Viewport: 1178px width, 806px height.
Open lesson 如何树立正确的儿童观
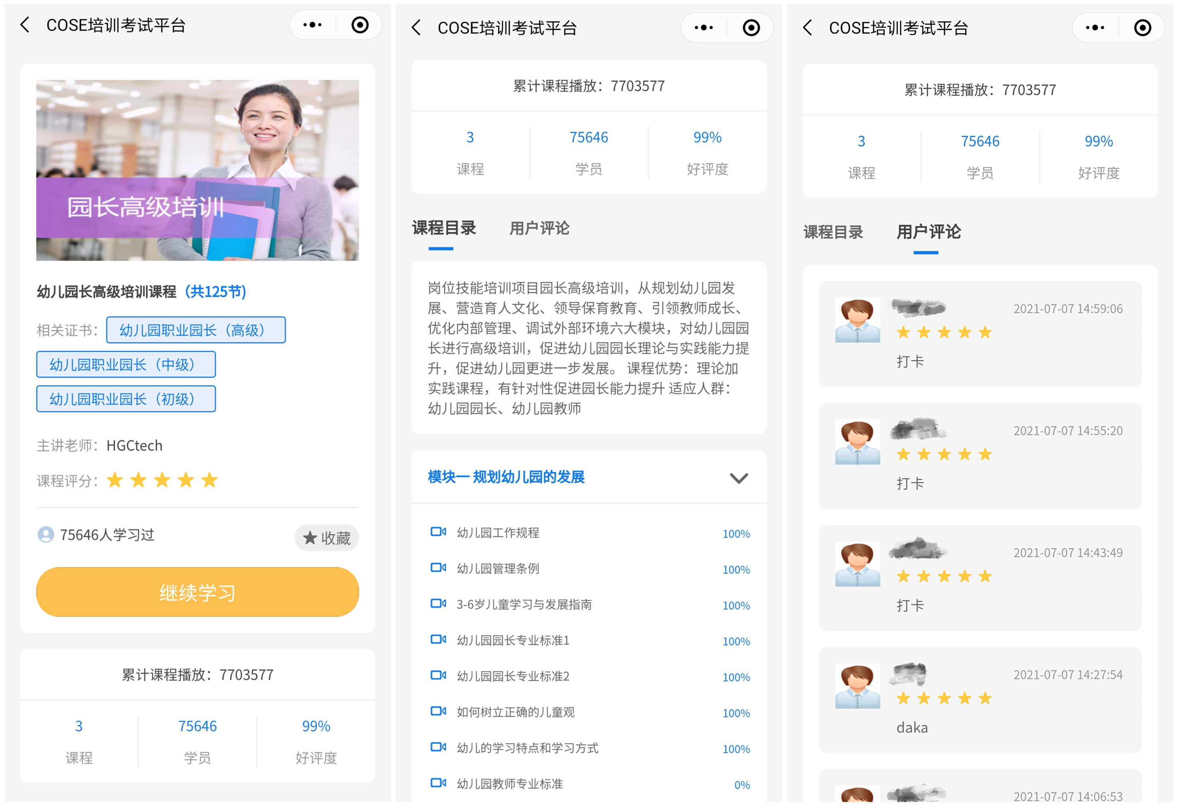(x=588, y=712)
